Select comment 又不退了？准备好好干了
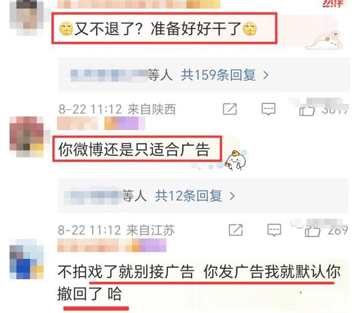 (158, 29)
